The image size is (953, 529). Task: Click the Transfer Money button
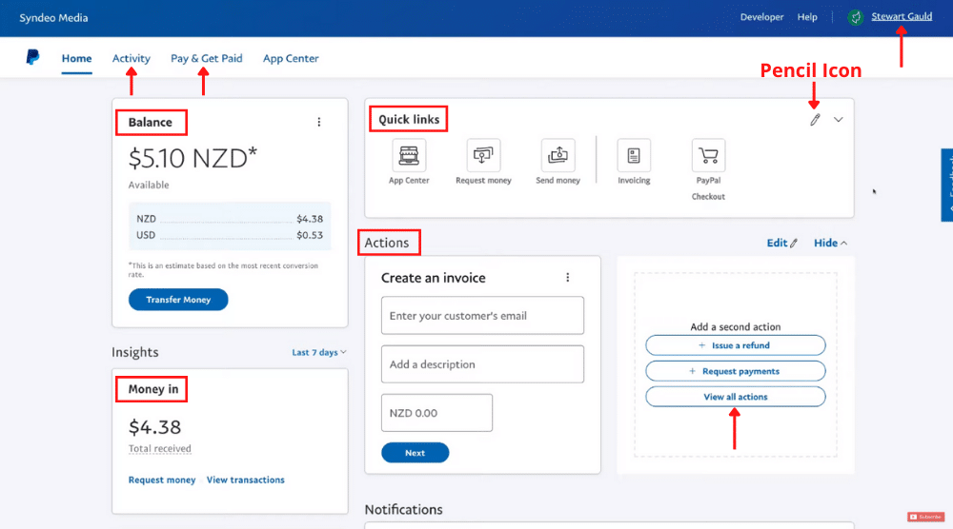pyautogui.click(x=178, y=300)
